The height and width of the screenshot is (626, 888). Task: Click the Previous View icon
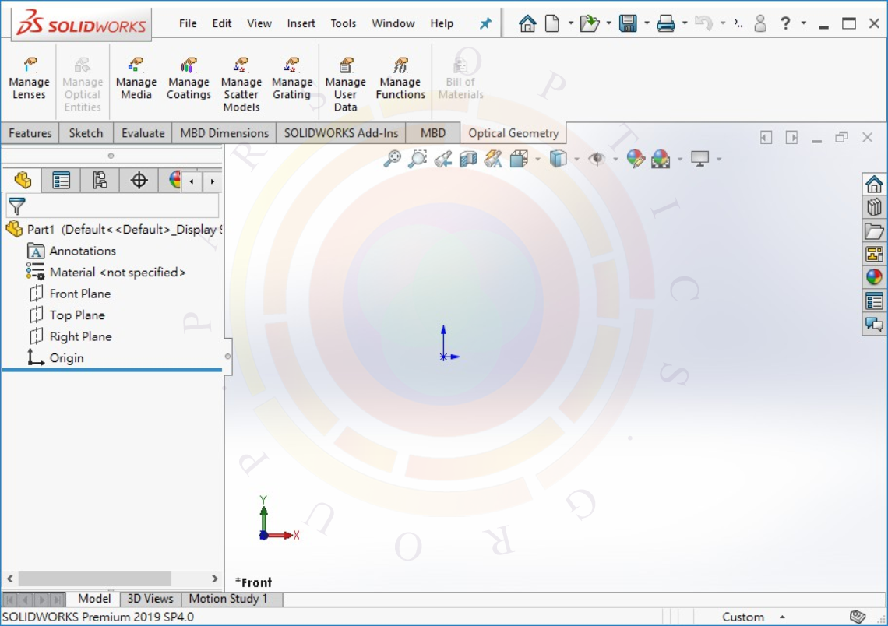[443, 159]
